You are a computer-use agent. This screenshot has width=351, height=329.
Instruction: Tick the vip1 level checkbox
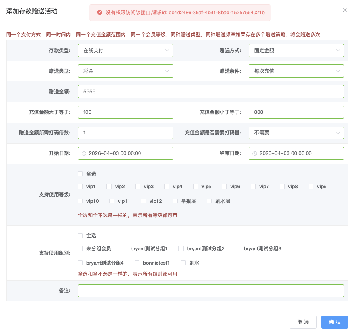[x=81, y=187]
